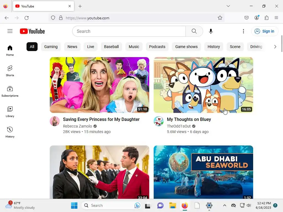Select the History category chip
Screen dimensions: 283x212
214,47
